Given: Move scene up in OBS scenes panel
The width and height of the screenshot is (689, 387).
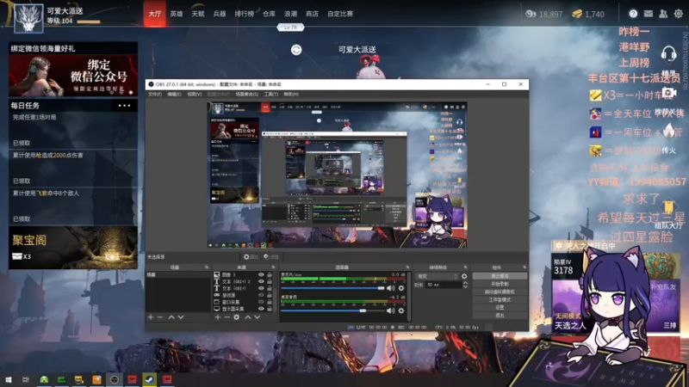Looking at the screenshot, I should tap(171, 316).
